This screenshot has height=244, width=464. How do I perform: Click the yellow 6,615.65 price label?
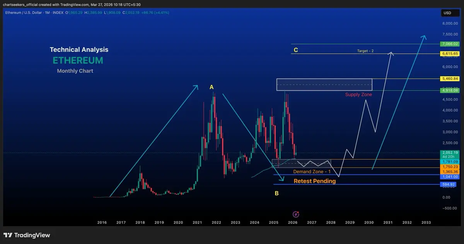449,54
